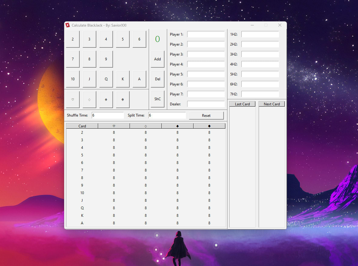
Task: Select the table row for card 2
Action: click(146, 133)
